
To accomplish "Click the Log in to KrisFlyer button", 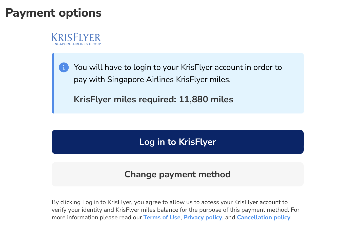I will pyautogui.click(x=177, y=142).
